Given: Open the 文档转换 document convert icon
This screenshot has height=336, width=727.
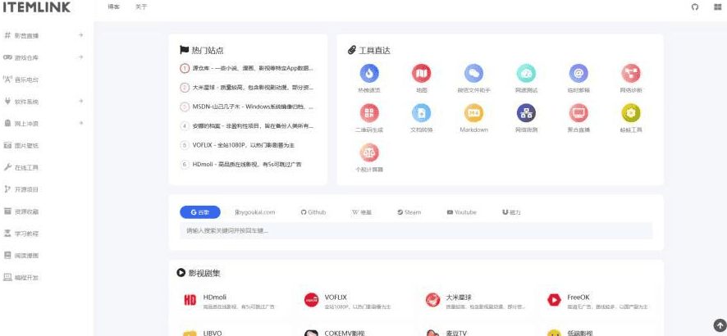Looking at the screenshot, I should [422, 113].
